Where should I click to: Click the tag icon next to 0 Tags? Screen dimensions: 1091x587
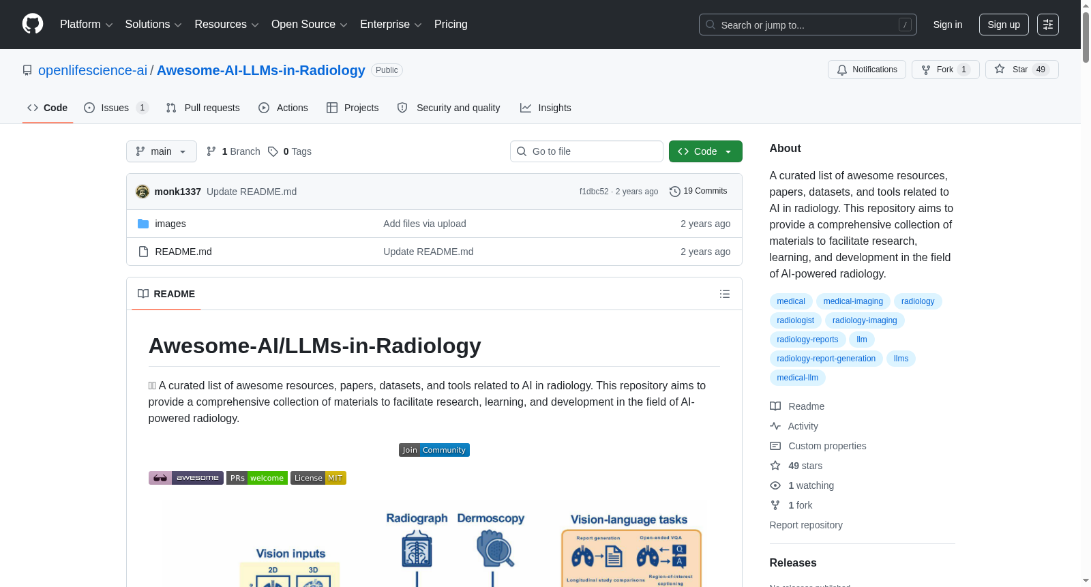[273, 151]
